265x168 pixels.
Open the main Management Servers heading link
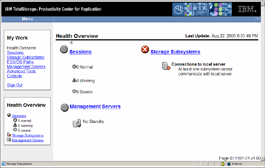click(x=95, y=107)
